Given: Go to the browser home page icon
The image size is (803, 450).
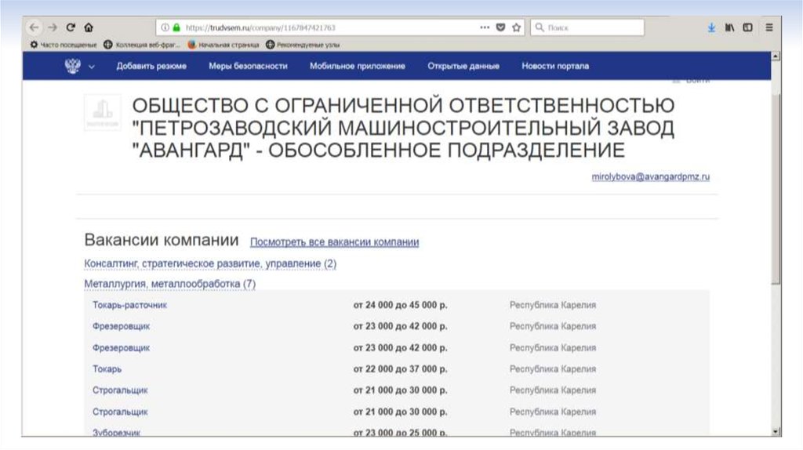Looking at the screenshot, I should point(88,27).
